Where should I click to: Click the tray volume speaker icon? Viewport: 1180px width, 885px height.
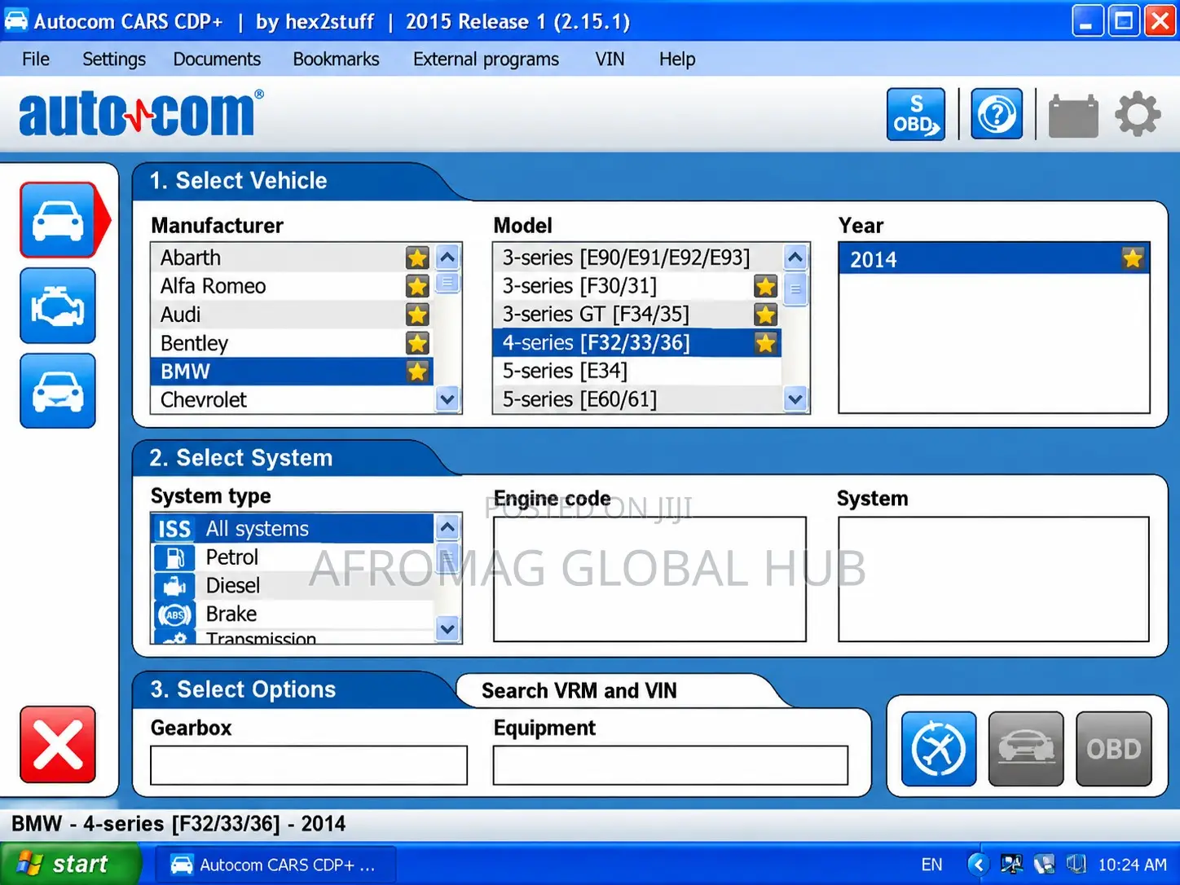coord(1077,864)
